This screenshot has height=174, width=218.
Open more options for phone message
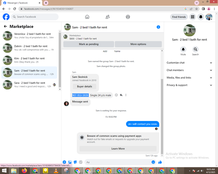click(x=126, y=95)
